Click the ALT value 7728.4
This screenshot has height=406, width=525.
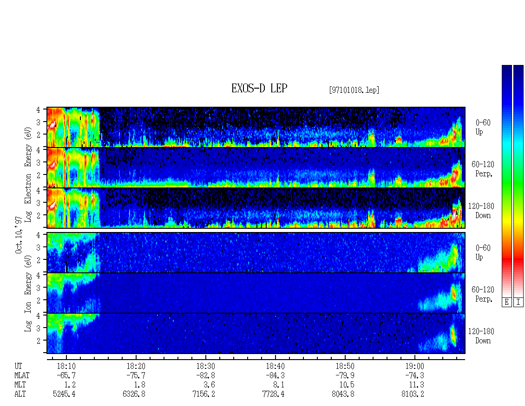tap(273, 394)
